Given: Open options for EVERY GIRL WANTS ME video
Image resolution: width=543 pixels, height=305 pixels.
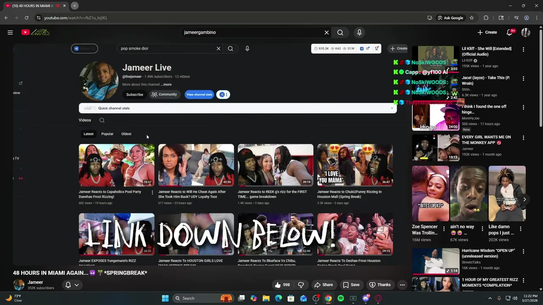Looking at the screenshot, I should click(x=523, y=138).
